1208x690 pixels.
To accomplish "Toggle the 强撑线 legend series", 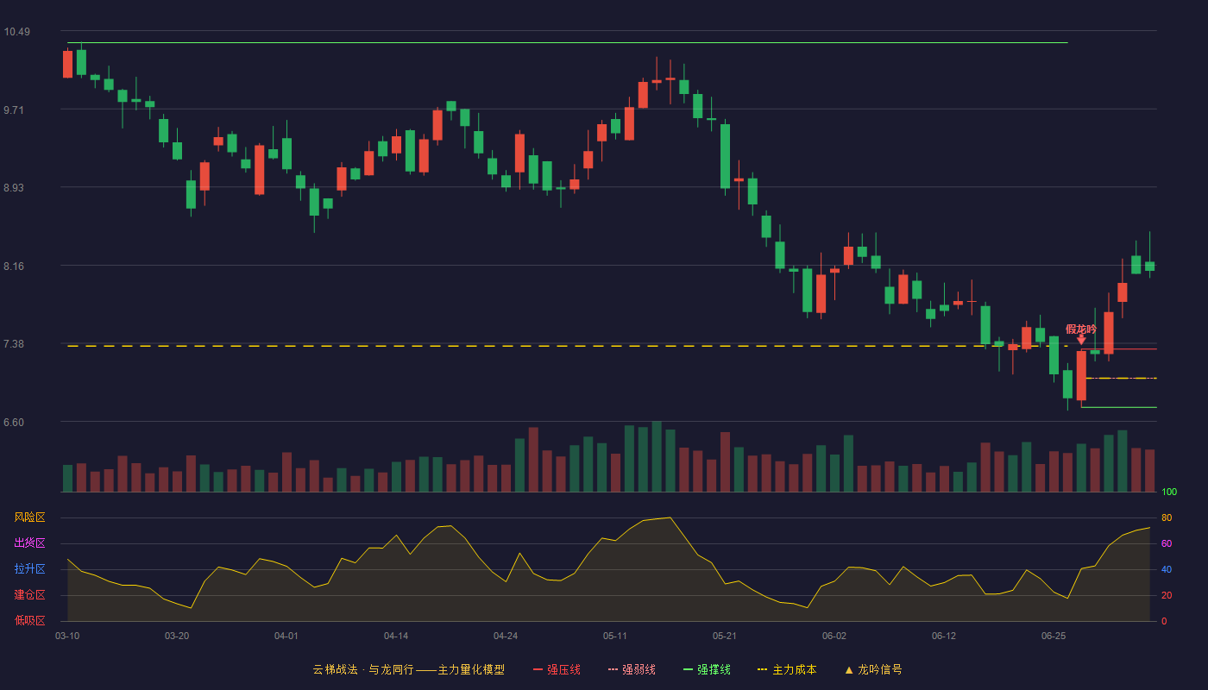I will tap(708, 669).
